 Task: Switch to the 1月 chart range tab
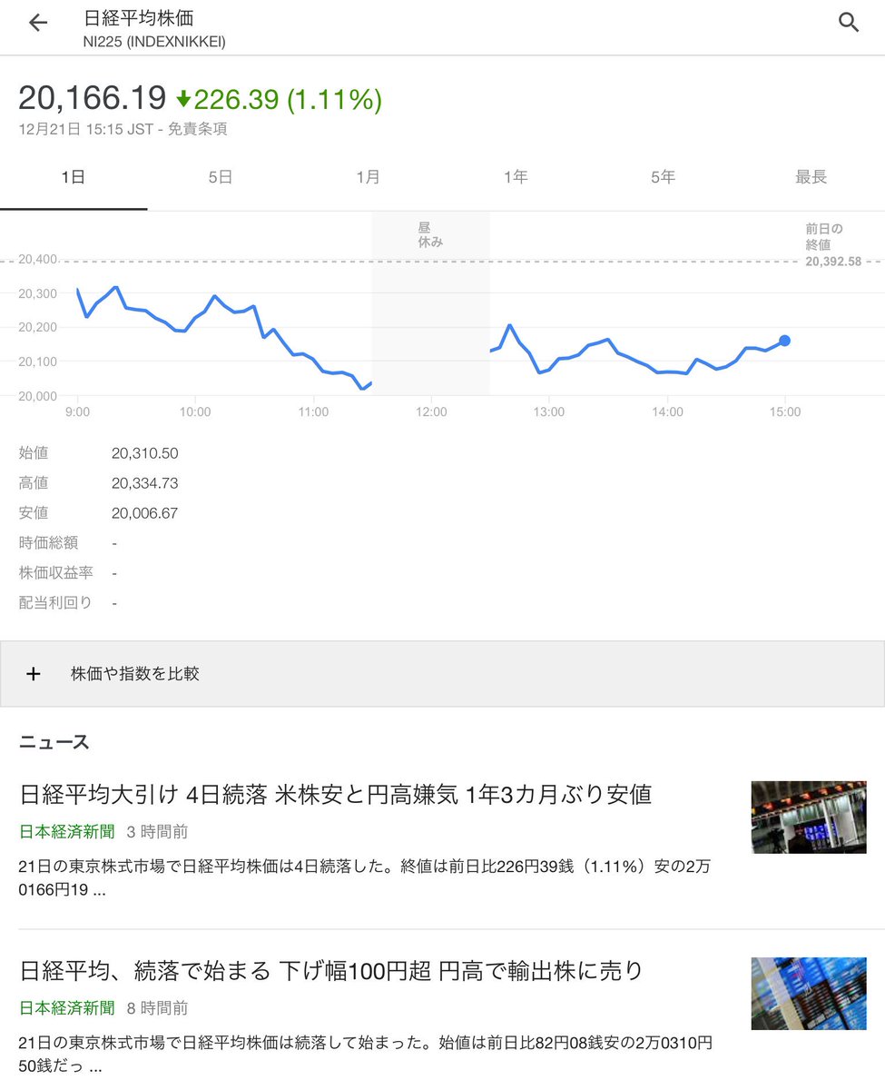pyautogui.click(x=369, y=177)
